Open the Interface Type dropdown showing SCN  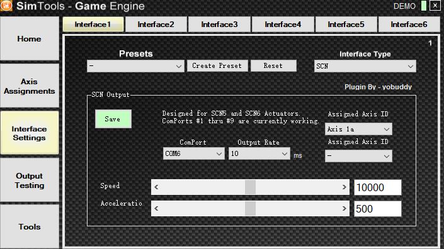[x=365, y=66]
